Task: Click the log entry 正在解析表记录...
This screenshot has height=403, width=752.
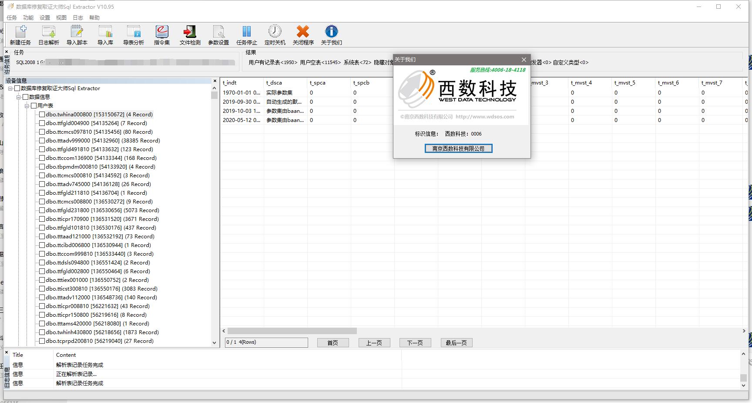Action: pyautogui.click(x=76, y=374)
